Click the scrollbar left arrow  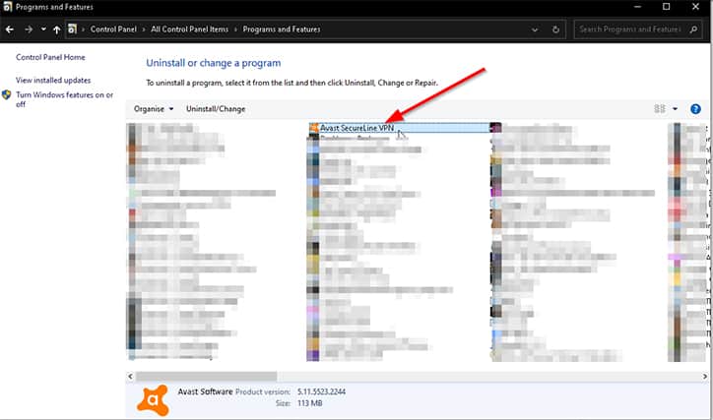pos(131,377)
